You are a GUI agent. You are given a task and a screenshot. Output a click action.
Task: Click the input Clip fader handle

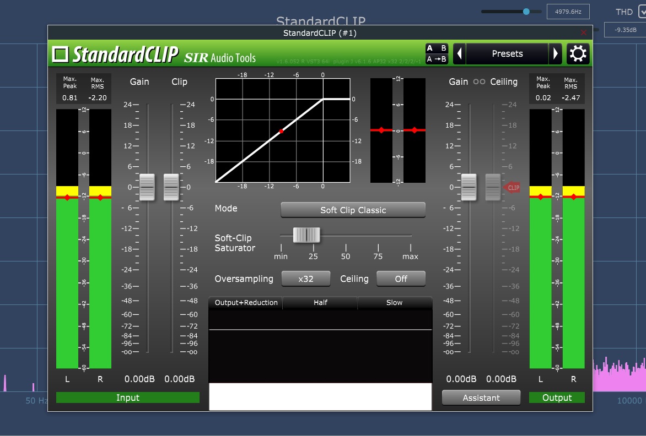[x=171, y=187]
